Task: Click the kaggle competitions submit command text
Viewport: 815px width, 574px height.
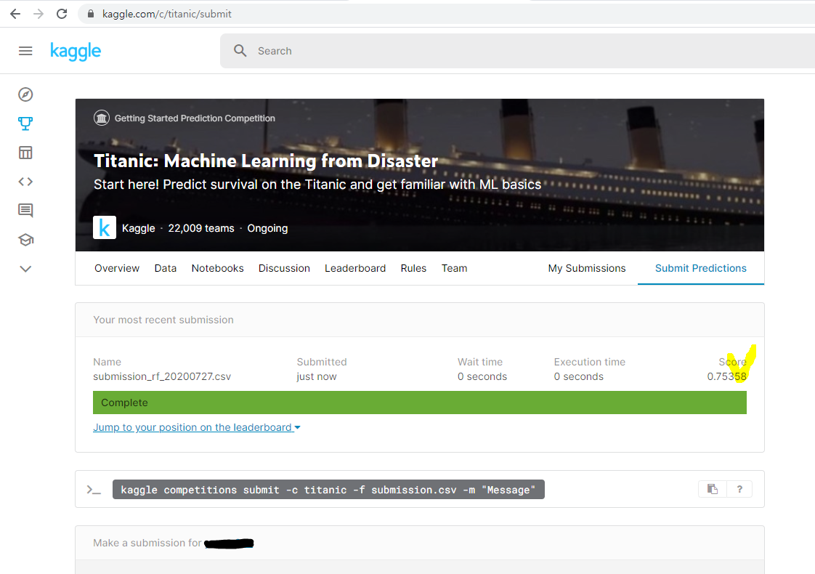Action: coord(328,490)
